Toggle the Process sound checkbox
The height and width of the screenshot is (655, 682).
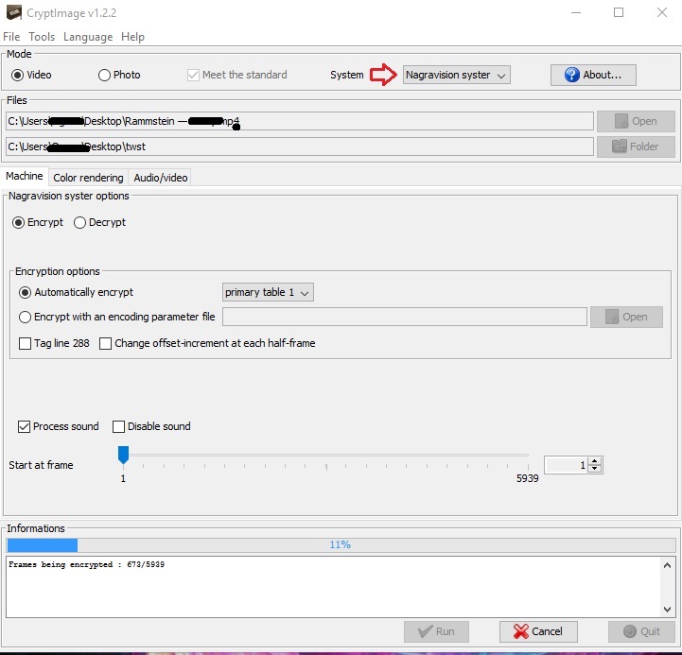click(x=24, y=426)
